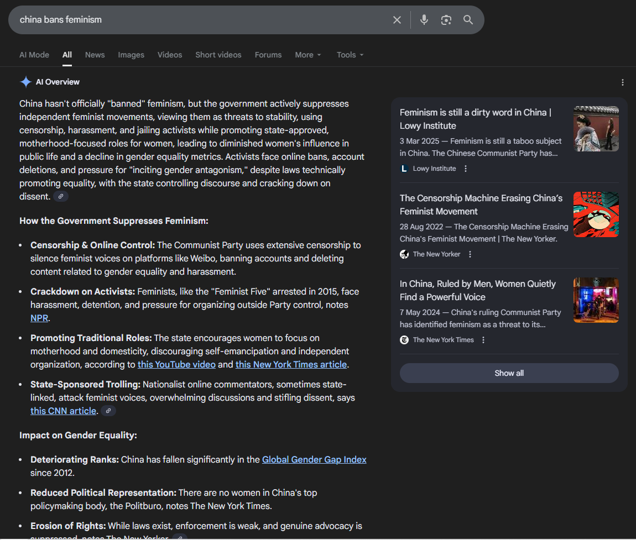Click the Show all sources button
The height and width of the screenshot is (540, 636).
pyautogui.click(x=509, y=373)
